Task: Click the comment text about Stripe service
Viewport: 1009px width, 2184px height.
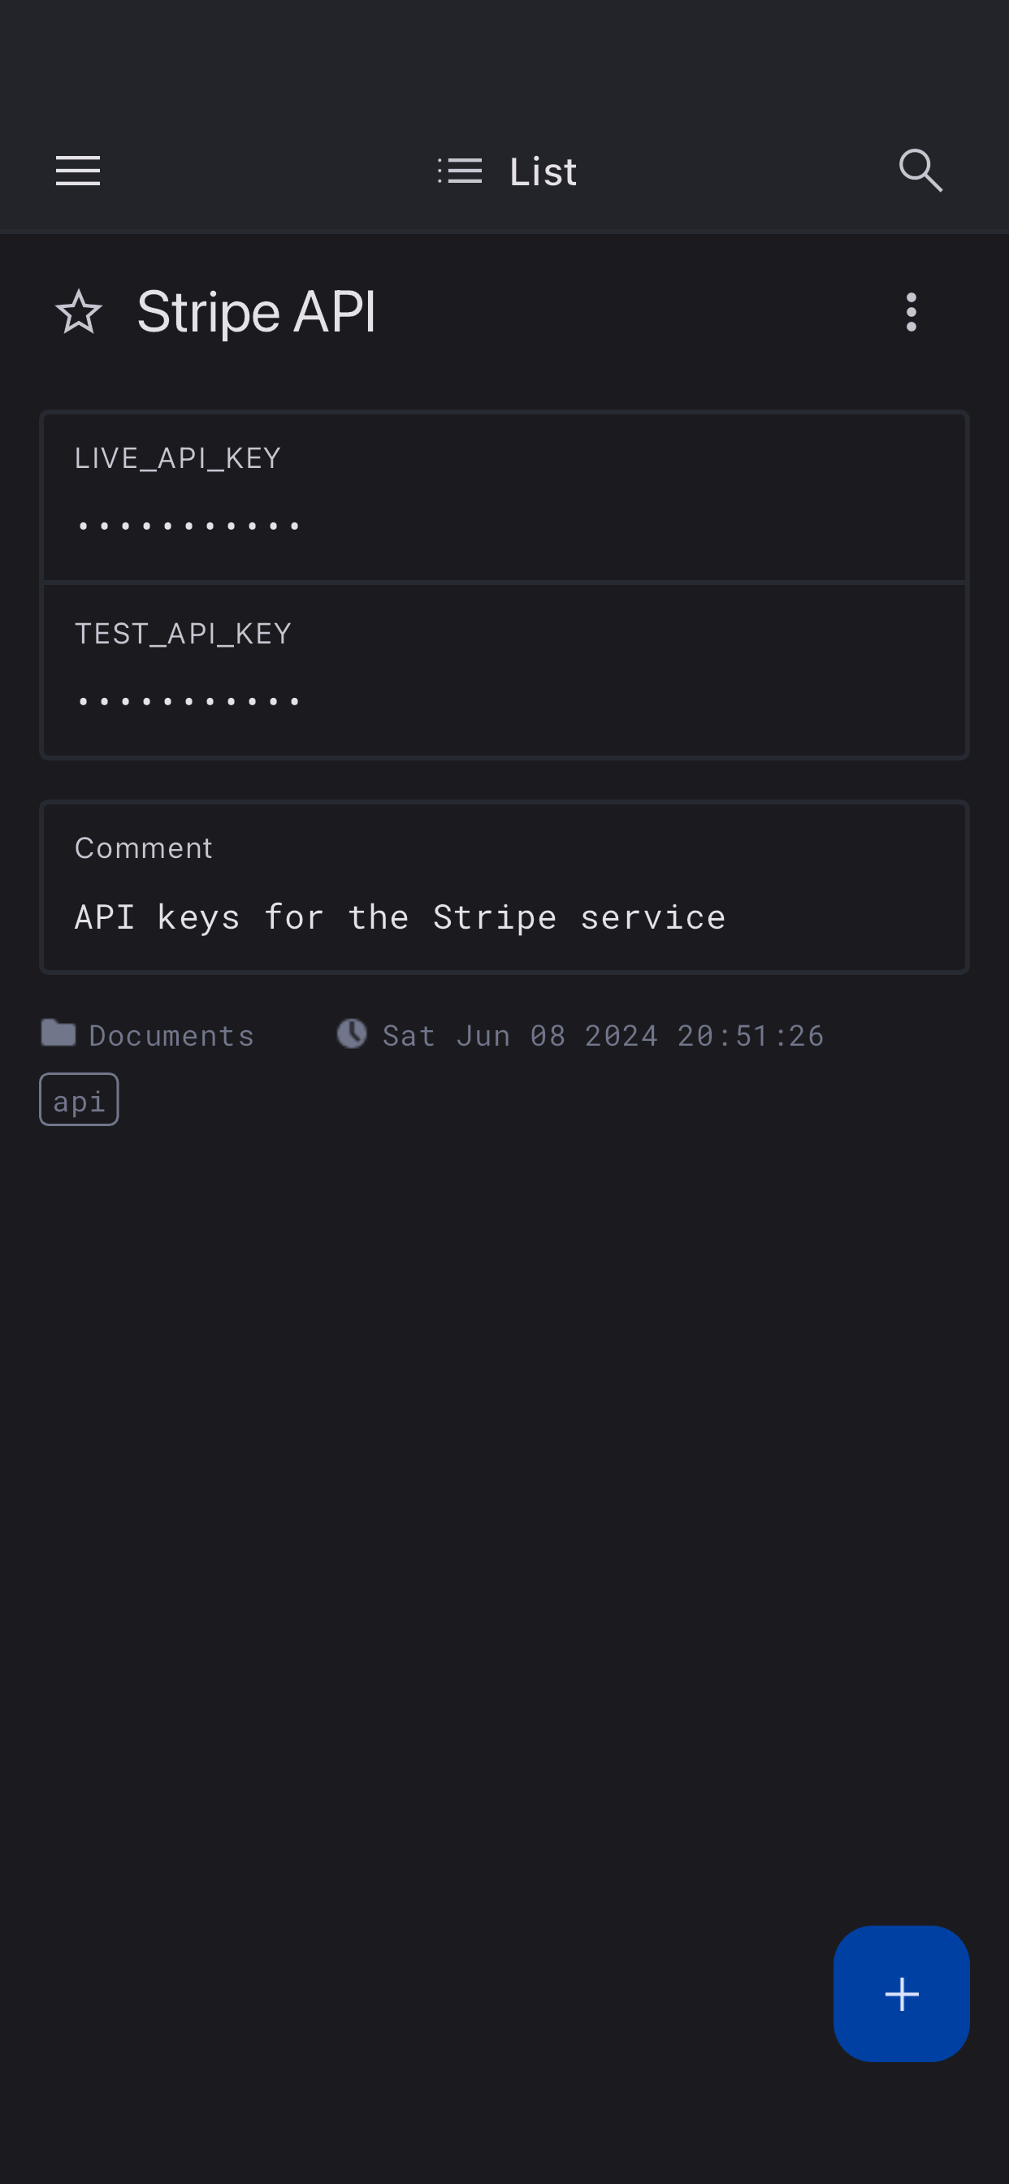Action: pyautogui.click(x=401, y=917)
